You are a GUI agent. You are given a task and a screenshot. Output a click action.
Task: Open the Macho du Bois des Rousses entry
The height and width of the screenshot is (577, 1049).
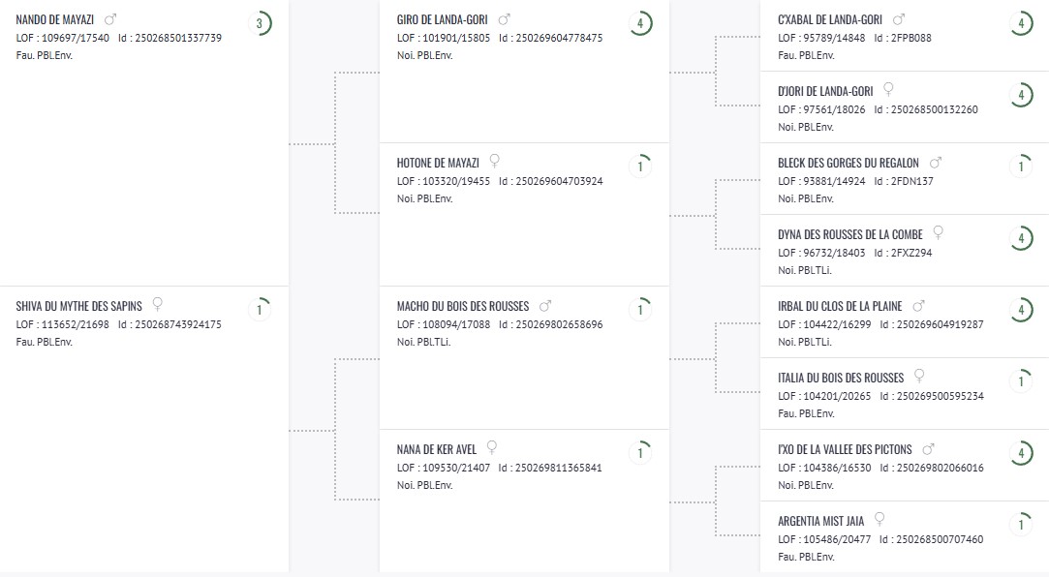[460, 307]
